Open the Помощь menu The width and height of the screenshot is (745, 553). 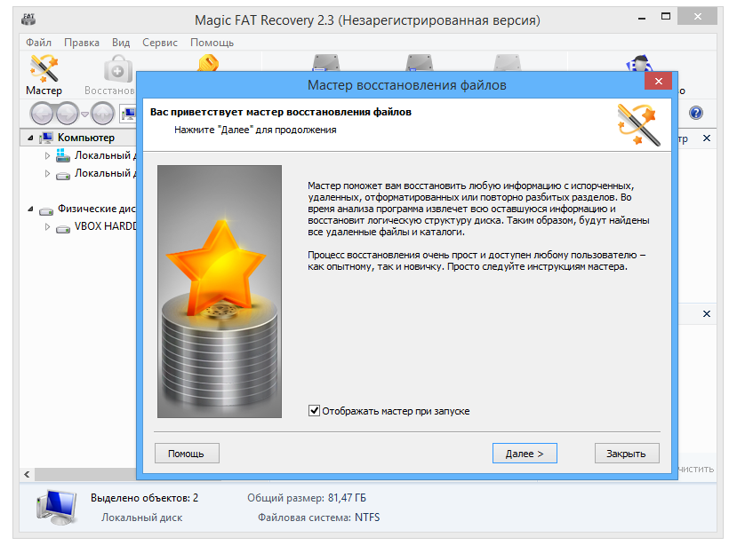pyautogui.click(x=212, y=43)
